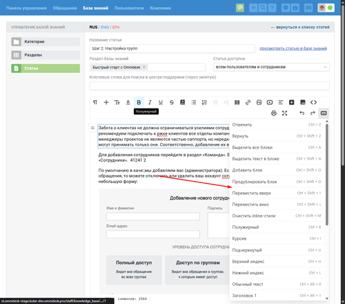The width and height of the screenshot is (345, 304).
Task: Open the 'Пользователи' menu
Action: click(x=129, y=8)
